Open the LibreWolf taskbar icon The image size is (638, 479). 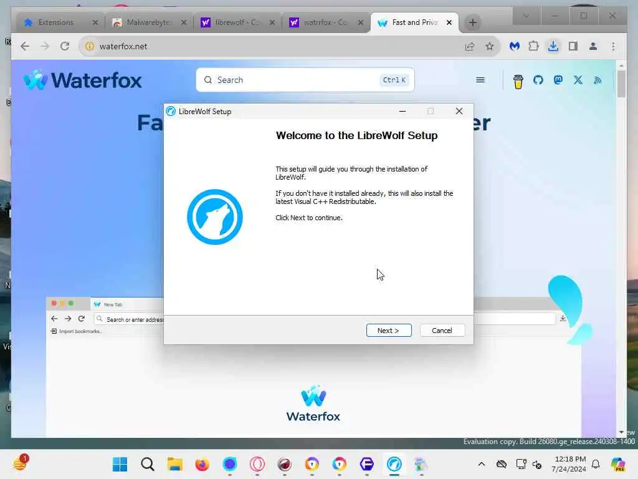394,464
